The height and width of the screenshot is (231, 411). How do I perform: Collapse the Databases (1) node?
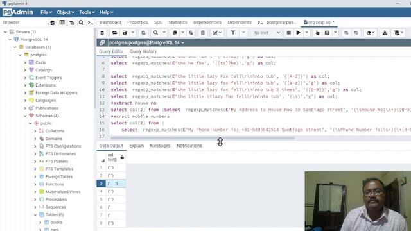(x=15, y=47)
